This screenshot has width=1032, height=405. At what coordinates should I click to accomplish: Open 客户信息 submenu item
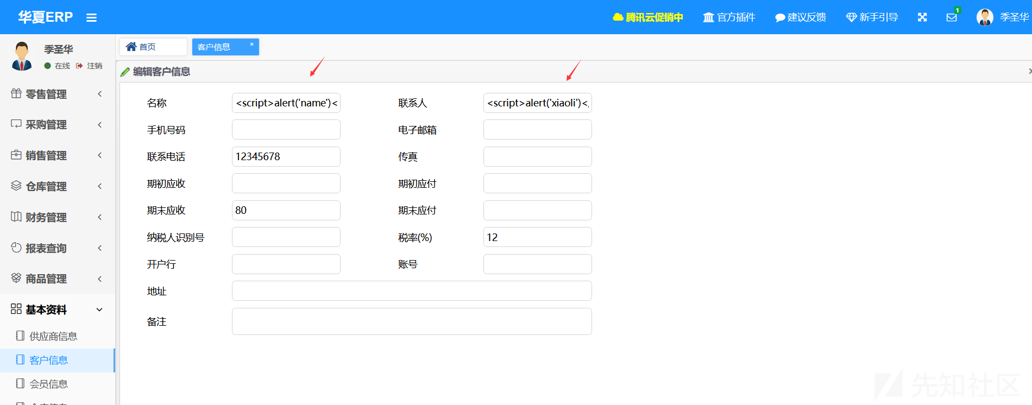tap(57, 360)
